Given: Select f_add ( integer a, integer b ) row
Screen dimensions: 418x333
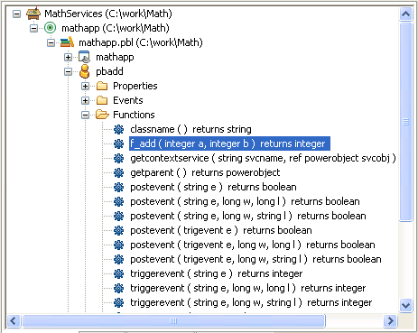Looking at the screenshot, I should (x=229, y=143).
